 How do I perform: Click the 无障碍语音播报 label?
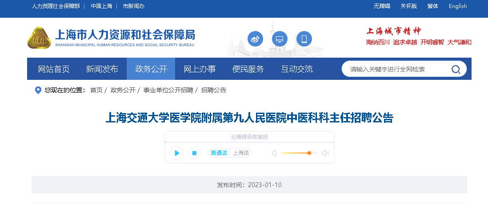pos(249,137)
